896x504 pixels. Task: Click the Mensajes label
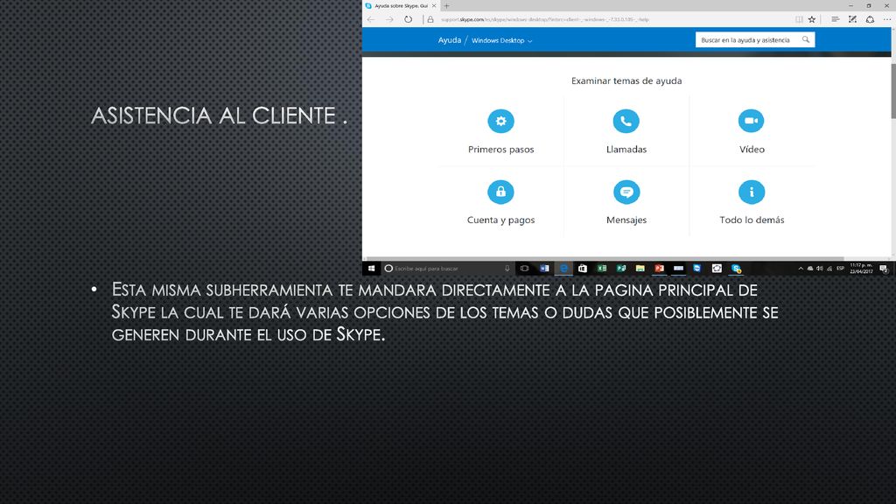point(626,220)
